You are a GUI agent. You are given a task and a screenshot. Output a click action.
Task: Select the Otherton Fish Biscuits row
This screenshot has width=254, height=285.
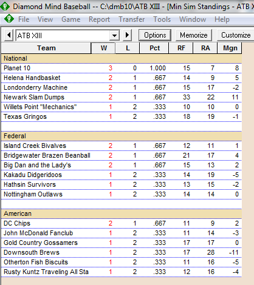point(122,262)
